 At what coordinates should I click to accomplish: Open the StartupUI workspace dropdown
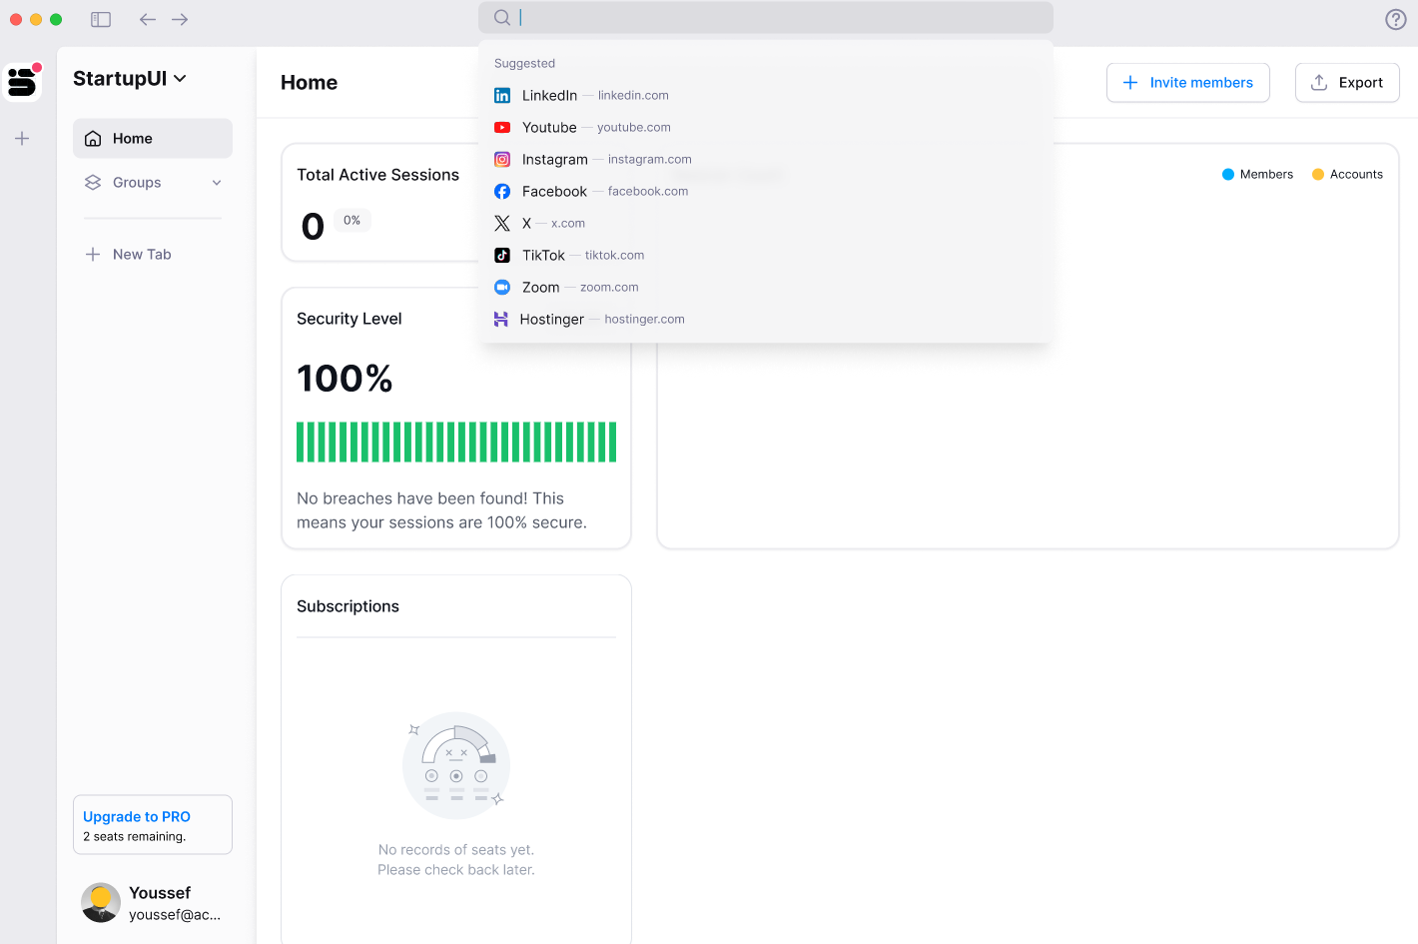pos(130,79)
